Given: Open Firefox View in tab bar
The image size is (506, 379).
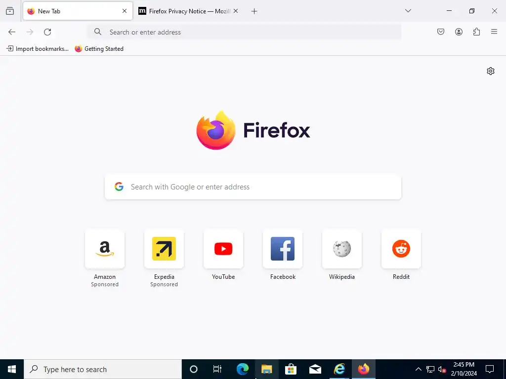Looking at the screenshot, I should tap(10, 11).
